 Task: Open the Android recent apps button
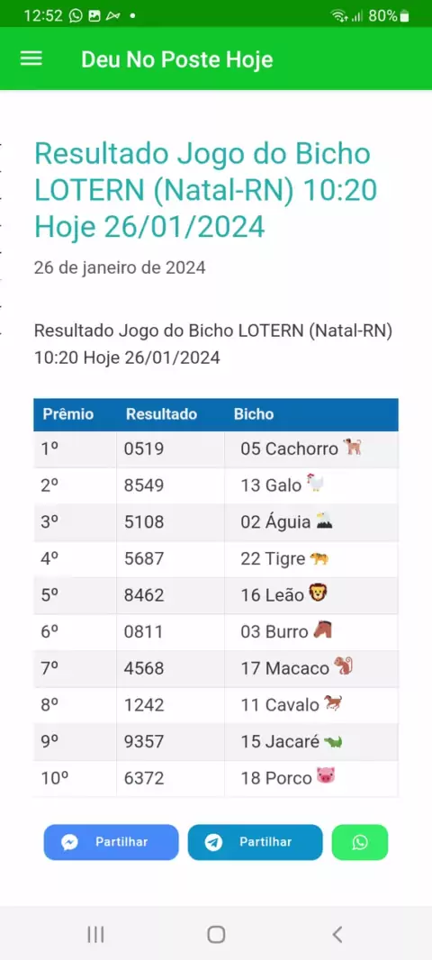[x=95, y=934]
